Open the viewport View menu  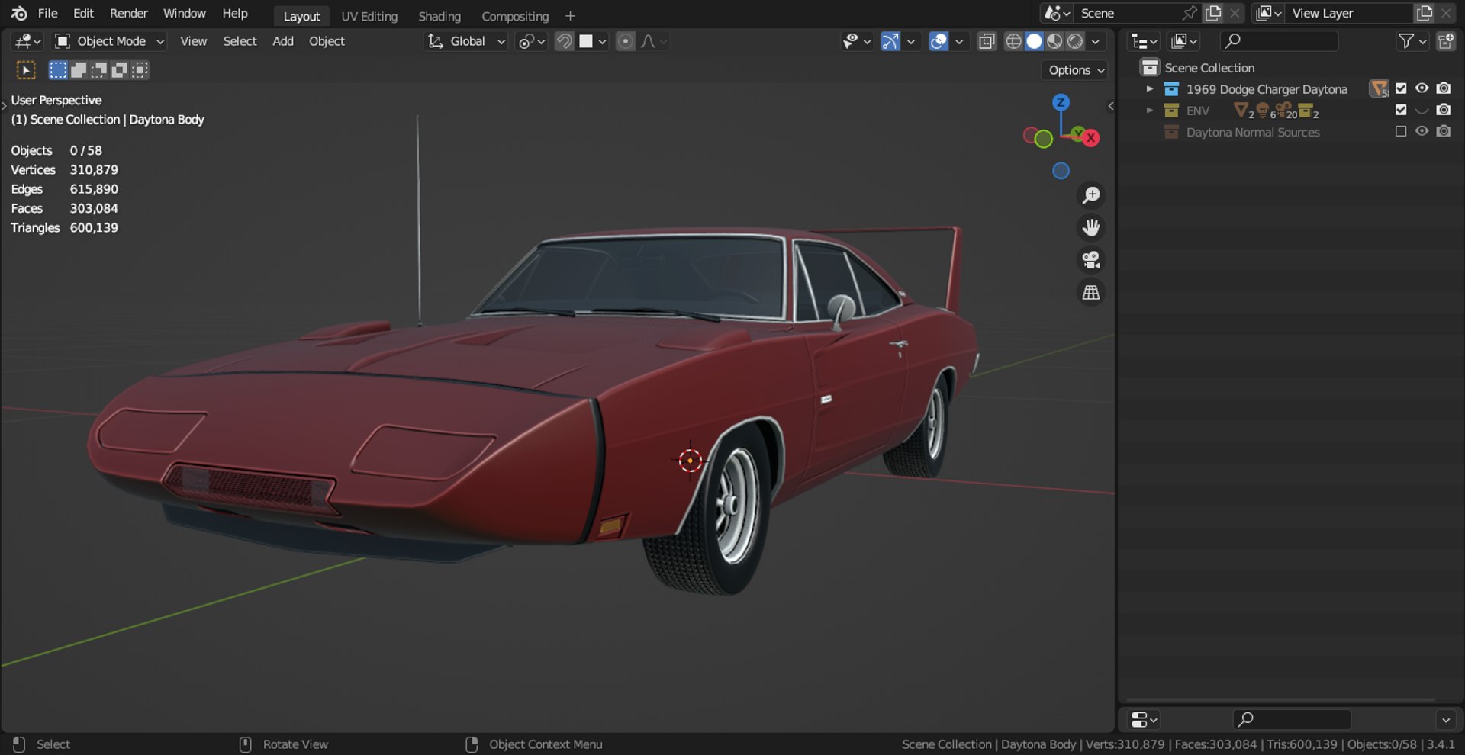(x=193, y=41)
